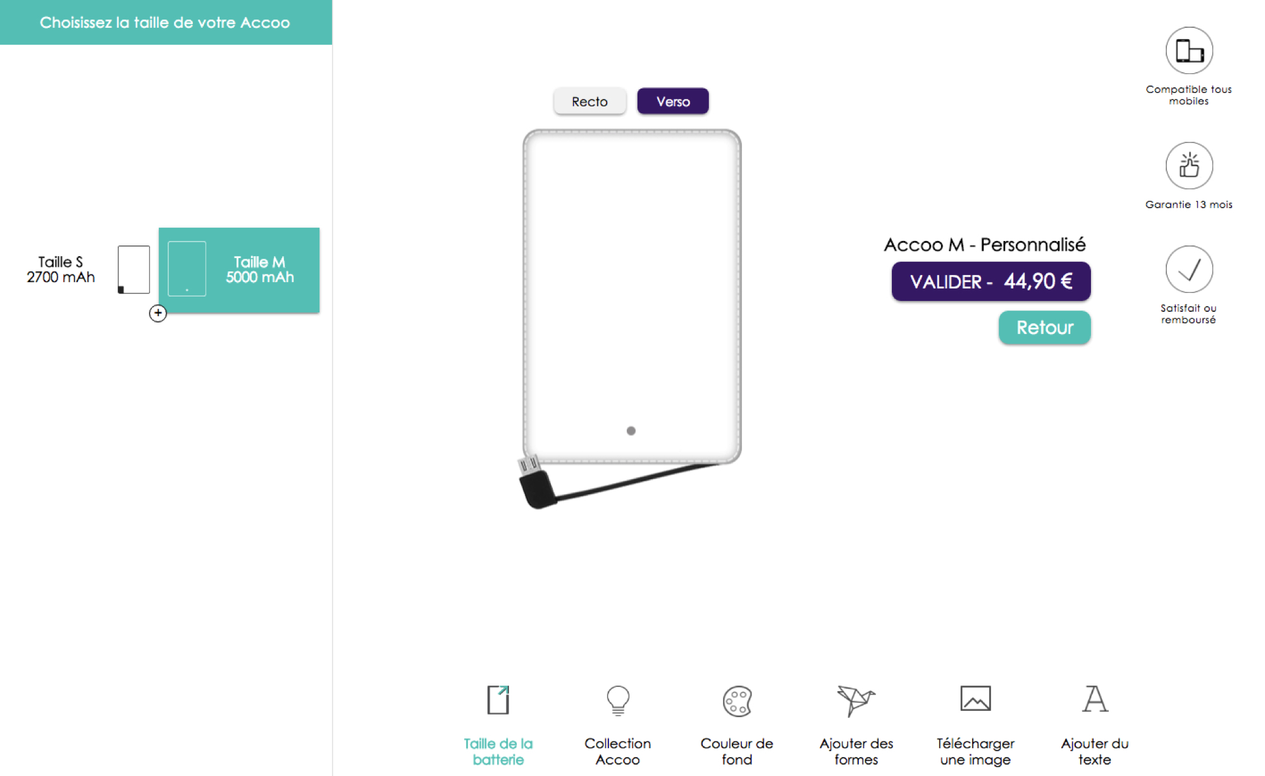The height and width of the screenshot is (776, 1265).
Task: Validate the order with VALIDER 44,90 €
Action: pos(991,281)
